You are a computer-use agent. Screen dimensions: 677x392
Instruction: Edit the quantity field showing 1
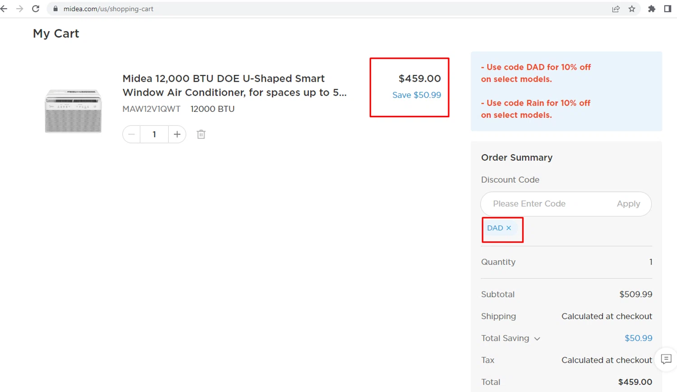[x=154, y=134]
